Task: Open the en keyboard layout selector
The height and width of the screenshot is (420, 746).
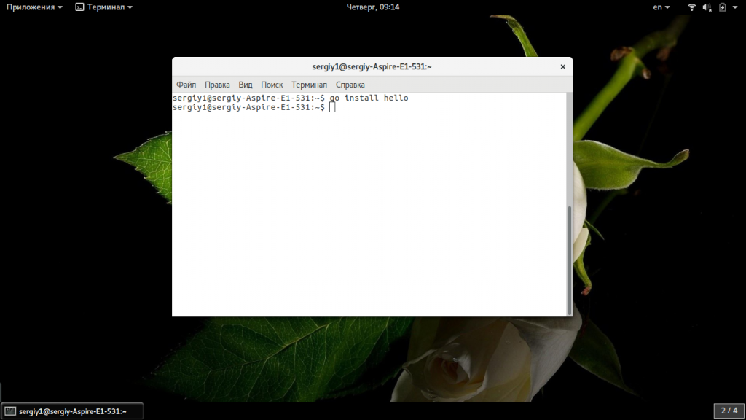Action: pyautogui.click(x=661, y=7)
